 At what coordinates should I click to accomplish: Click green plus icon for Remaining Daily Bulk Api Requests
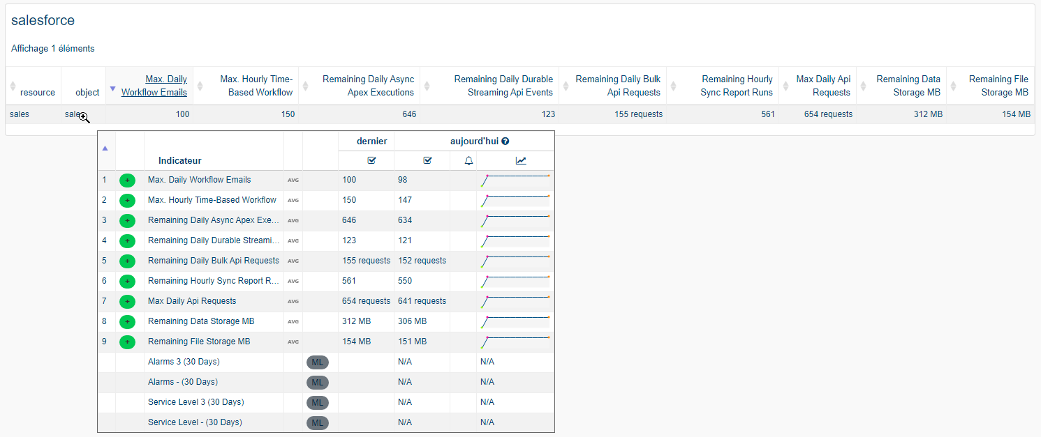tap(127, 261)
